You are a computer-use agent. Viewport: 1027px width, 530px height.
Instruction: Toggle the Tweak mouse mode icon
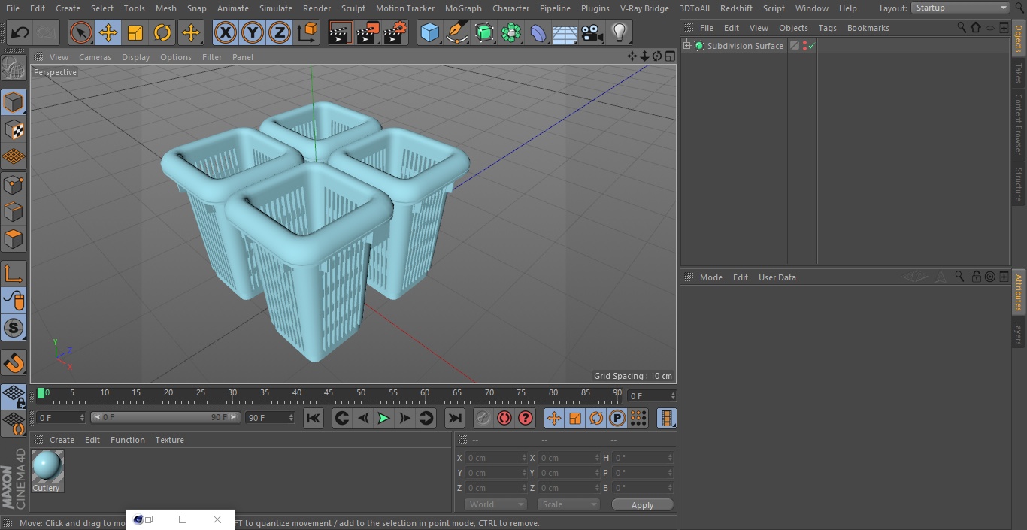[x=14, y=301]
